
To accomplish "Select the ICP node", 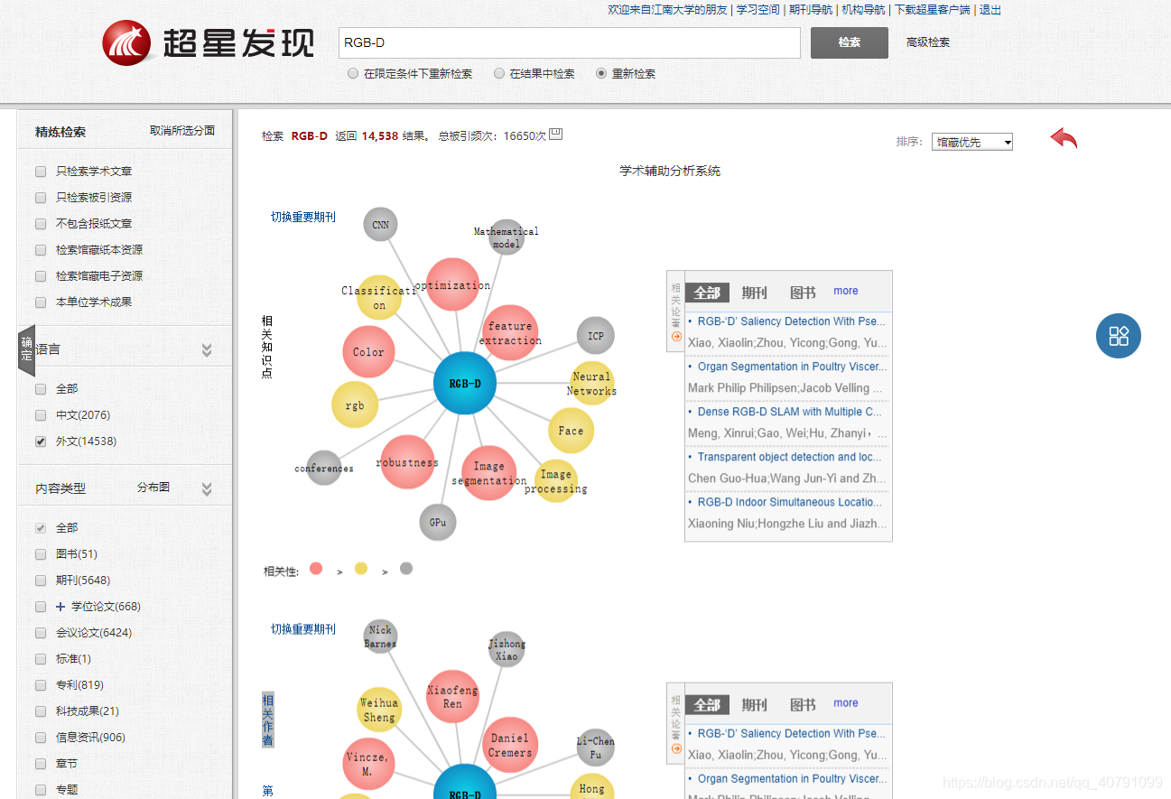I will coord(596,336).
